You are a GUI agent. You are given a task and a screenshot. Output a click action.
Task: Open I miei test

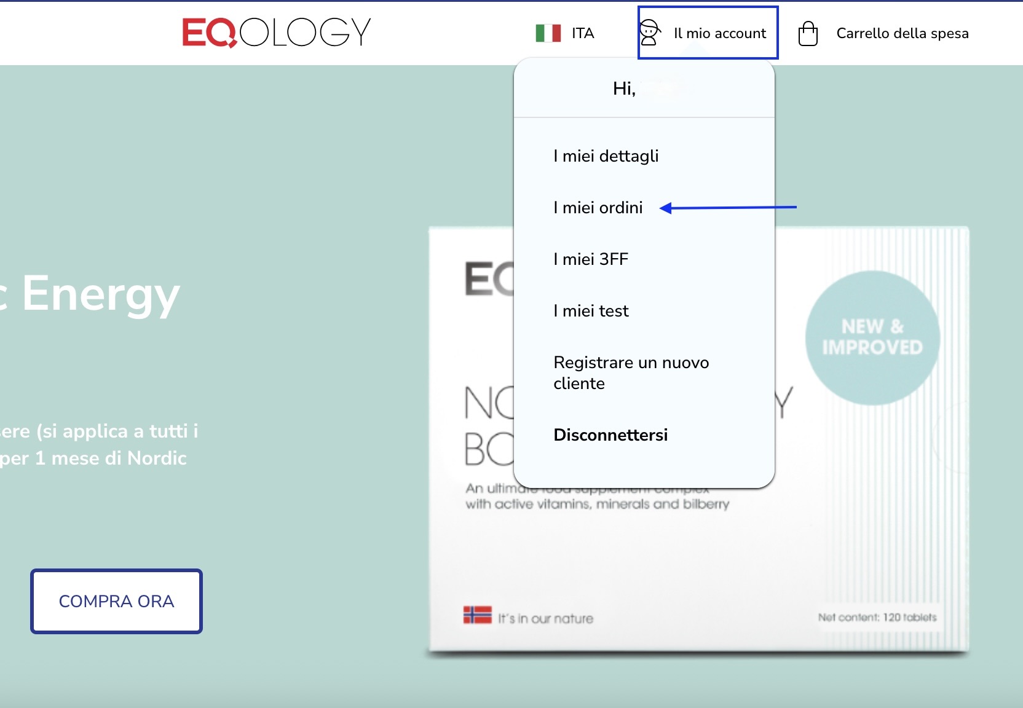click(591, 311)
